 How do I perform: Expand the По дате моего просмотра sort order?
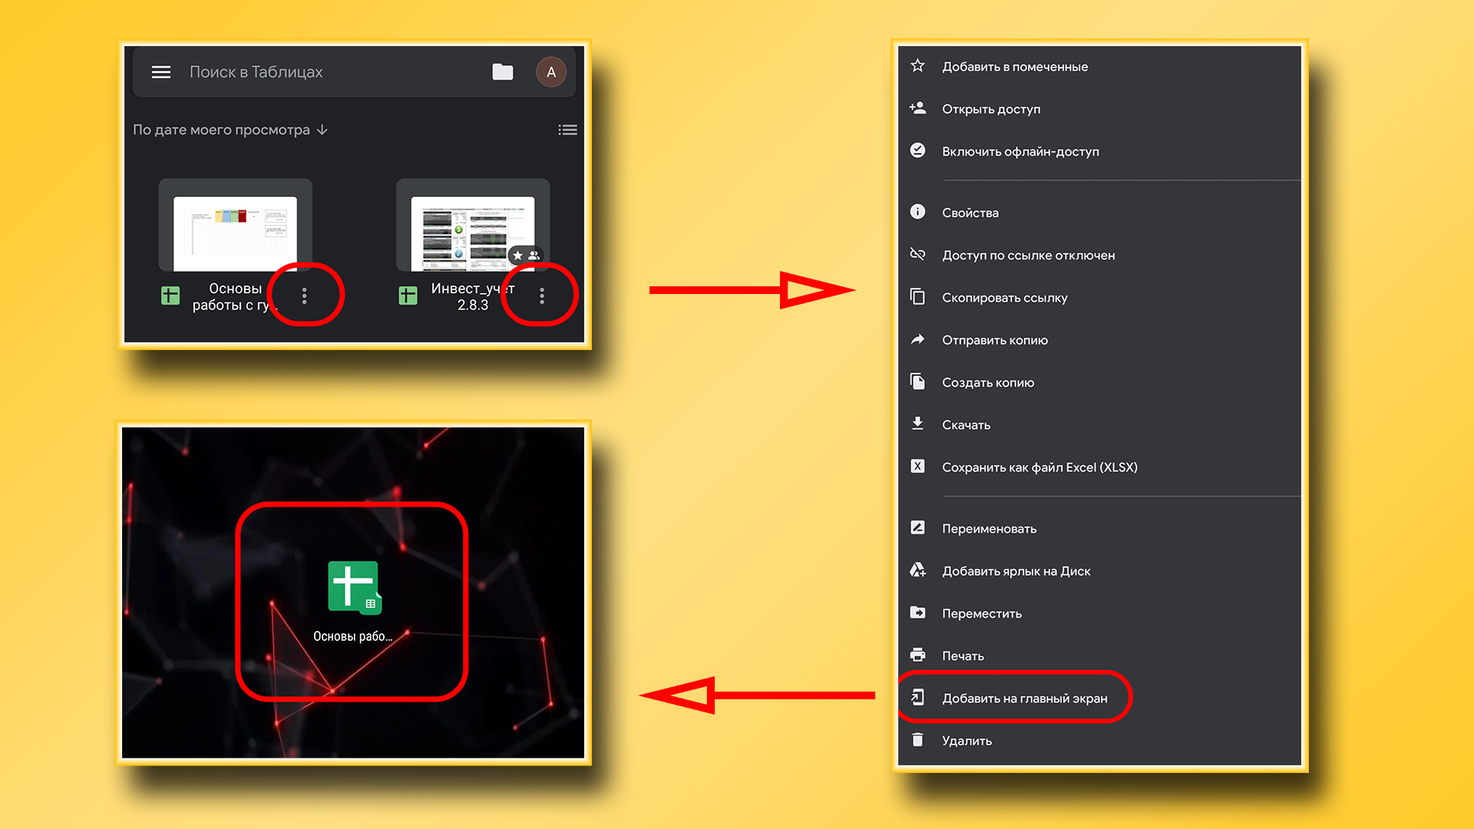pos(230,130)
